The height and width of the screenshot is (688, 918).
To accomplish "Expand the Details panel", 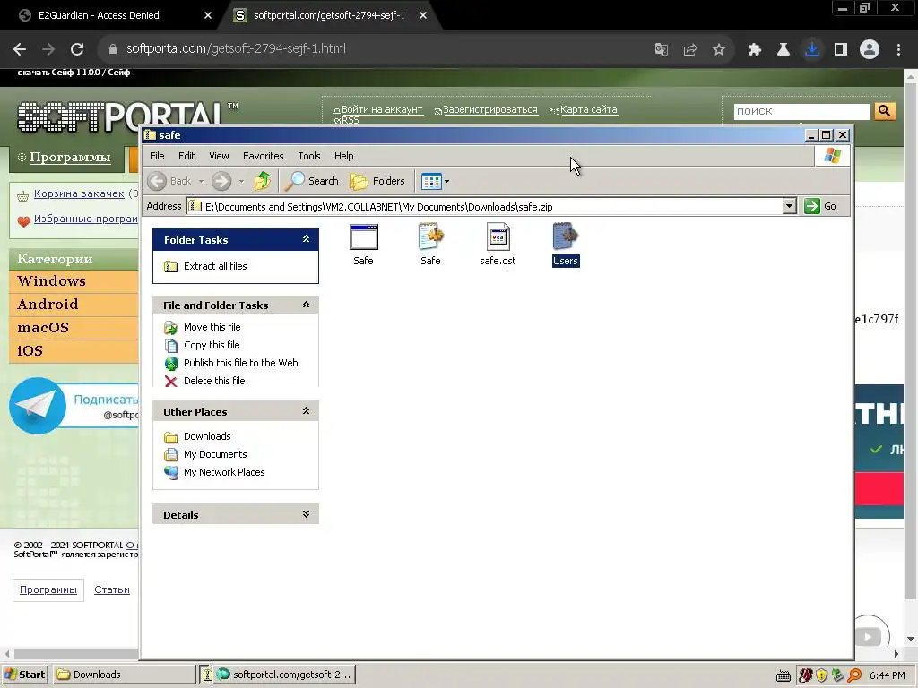I will coord(306,514).
